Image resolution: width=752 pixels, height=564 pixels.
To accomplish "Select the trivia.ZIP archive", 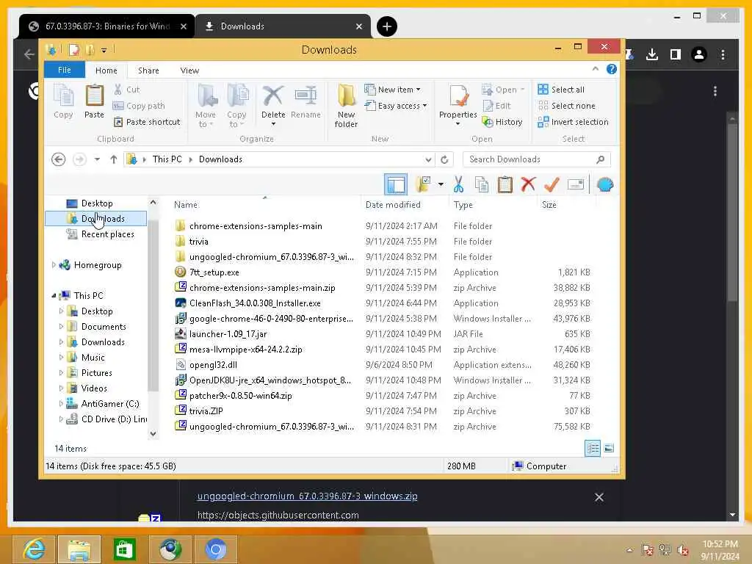I will tap(206, 411).
